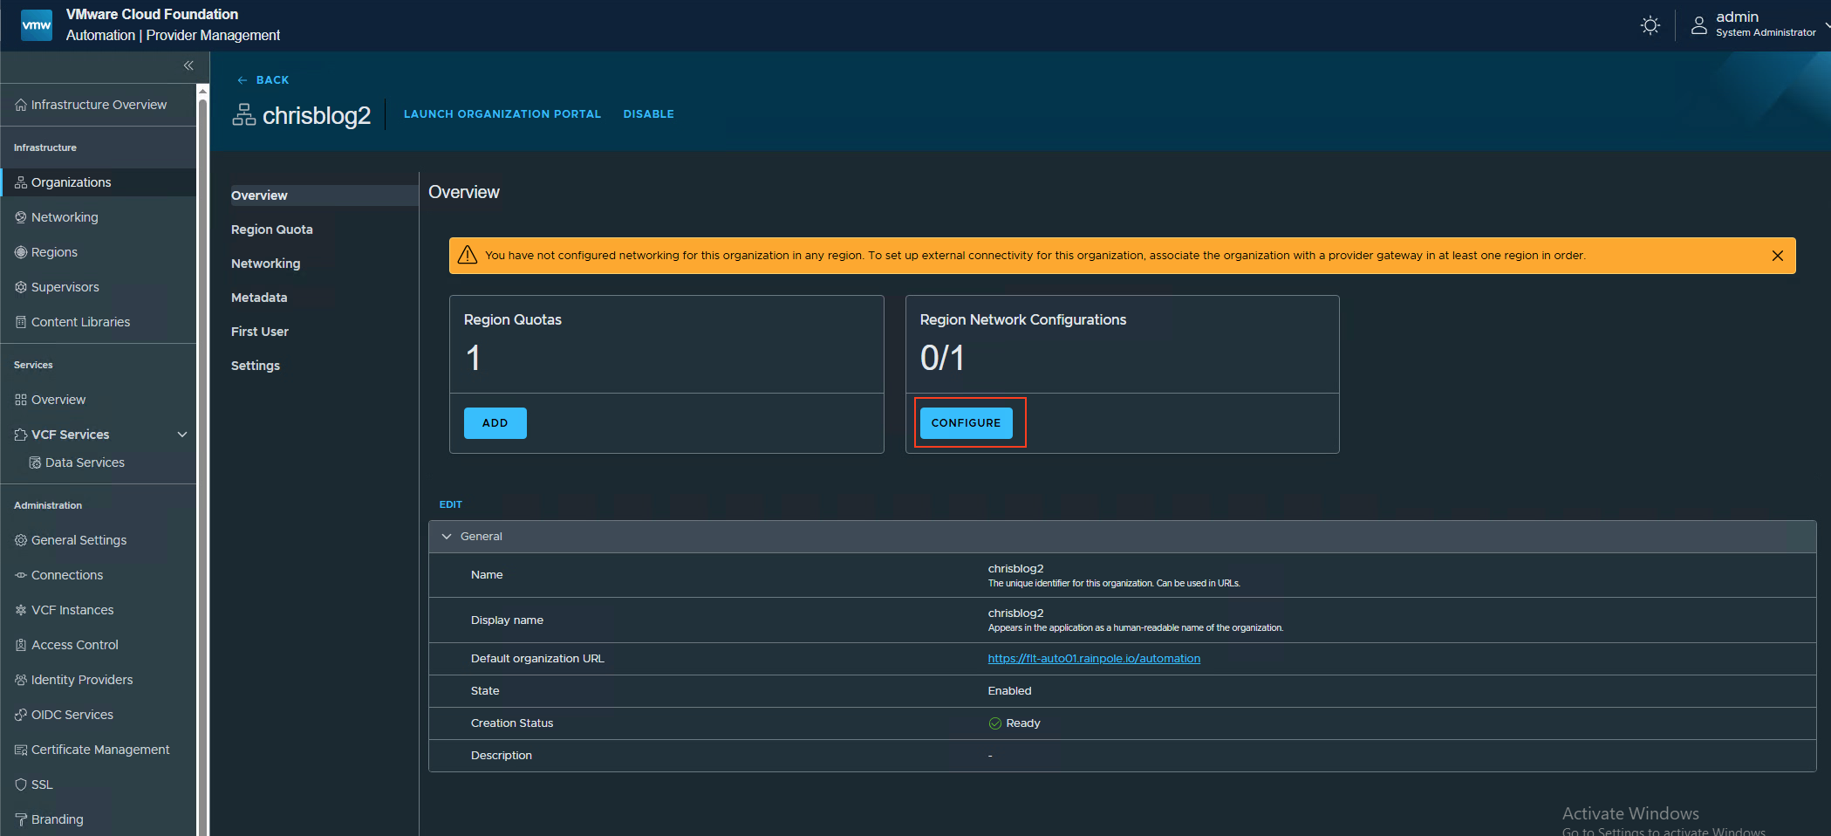Click the Region Quotas count 1
1831x836 pixels.
tap(473, 358)
